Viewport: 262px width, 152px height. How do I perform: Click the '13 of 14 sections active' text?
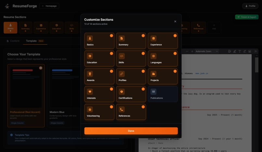[x=96, y=24]
